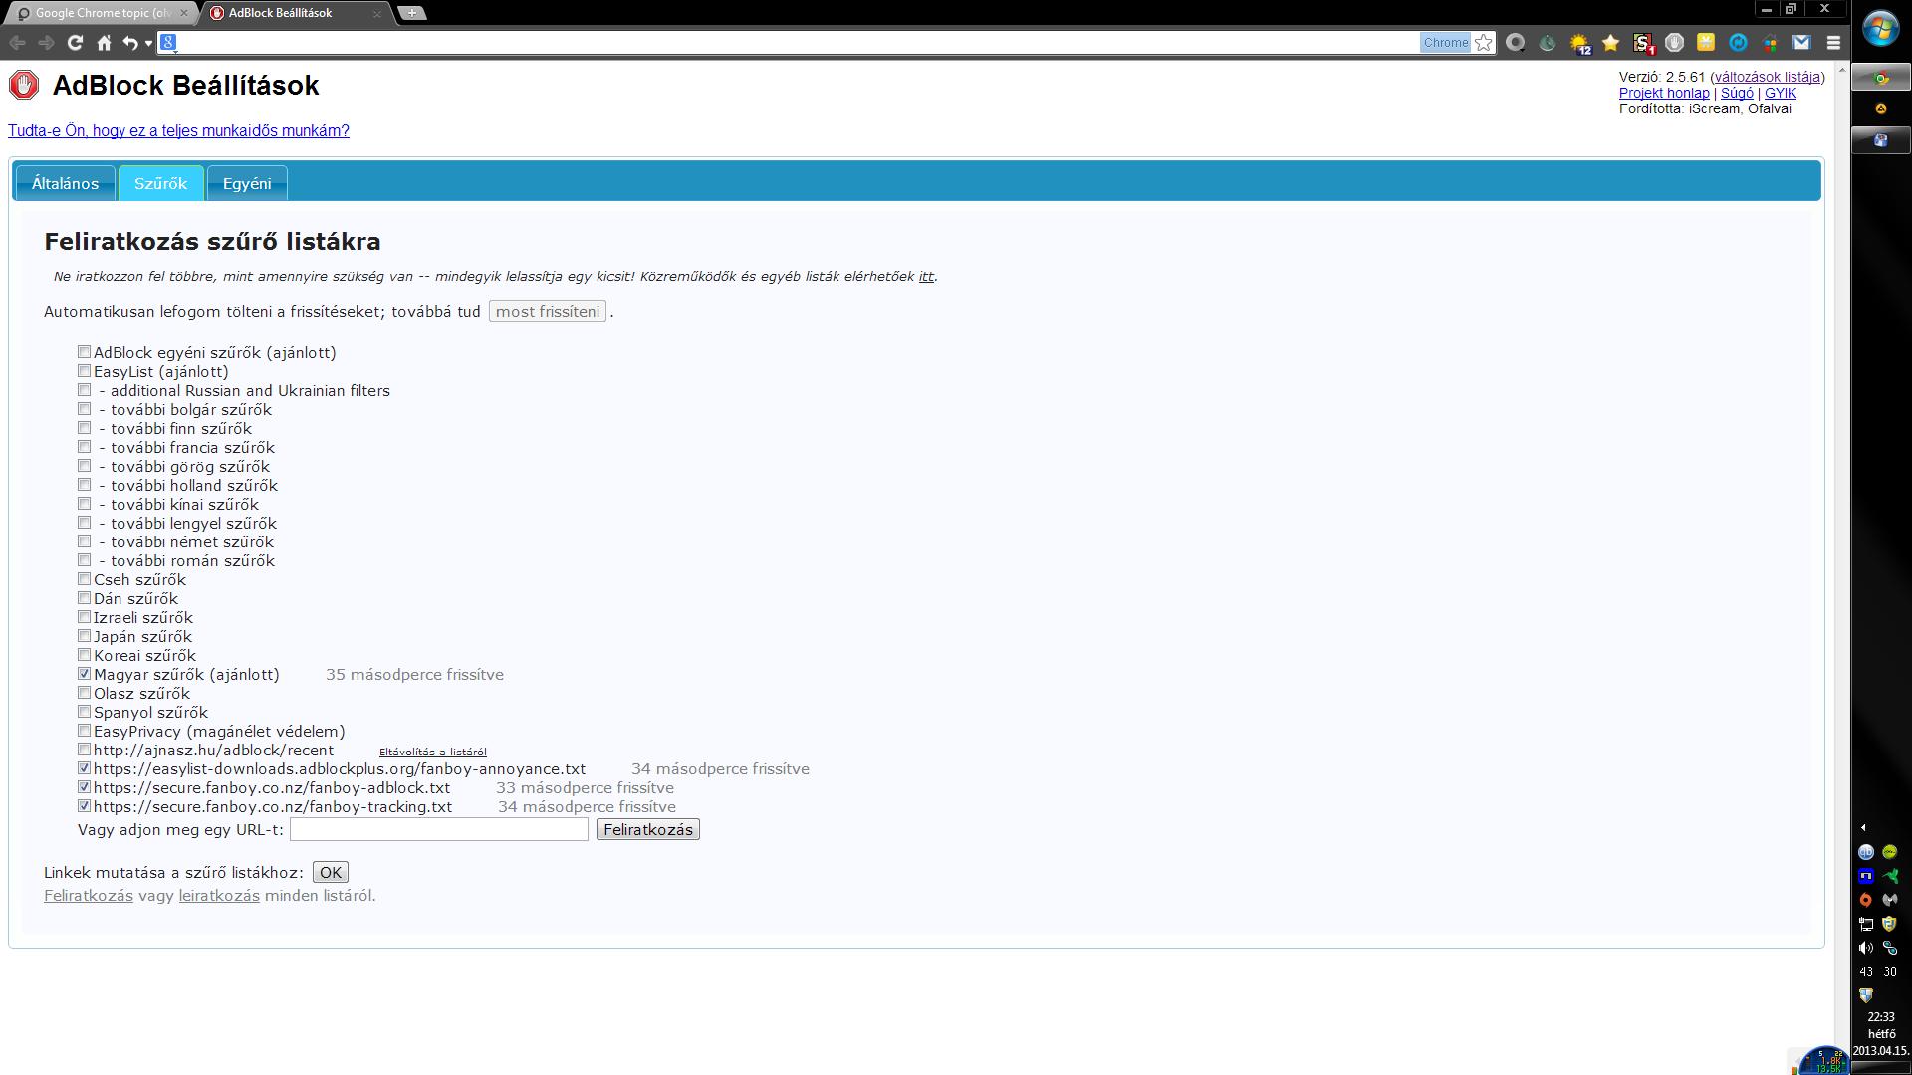This screenshot has height=1075, width=1912.
Task: Expand hidden system tray icons arrow
Action: point(1863,827)
